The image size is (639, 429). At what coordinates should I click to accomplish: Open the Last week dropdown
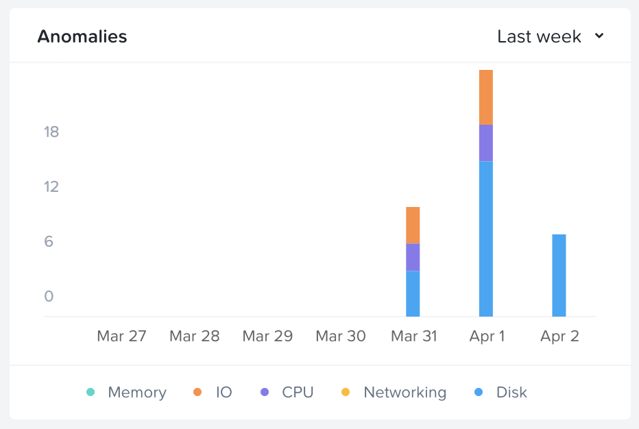pos(540,36)
